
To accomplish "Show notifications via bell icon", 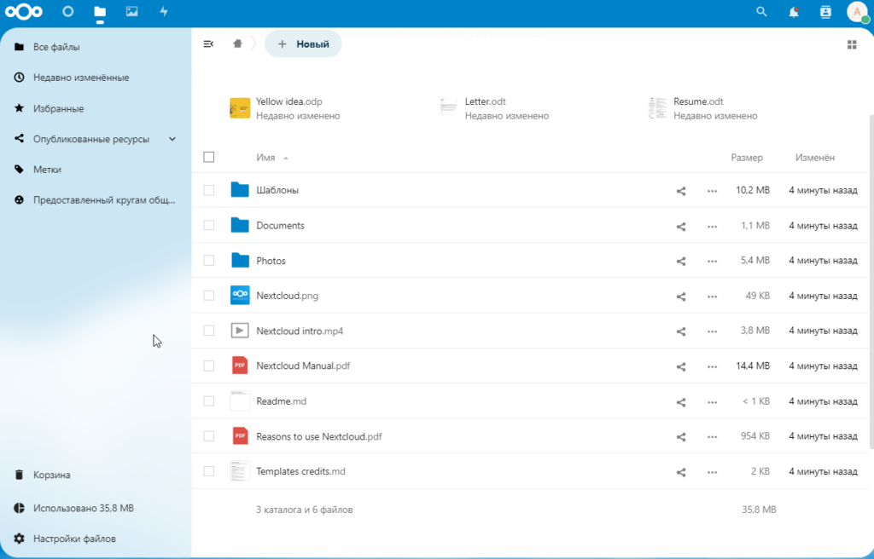I will [x=794, y=12].
